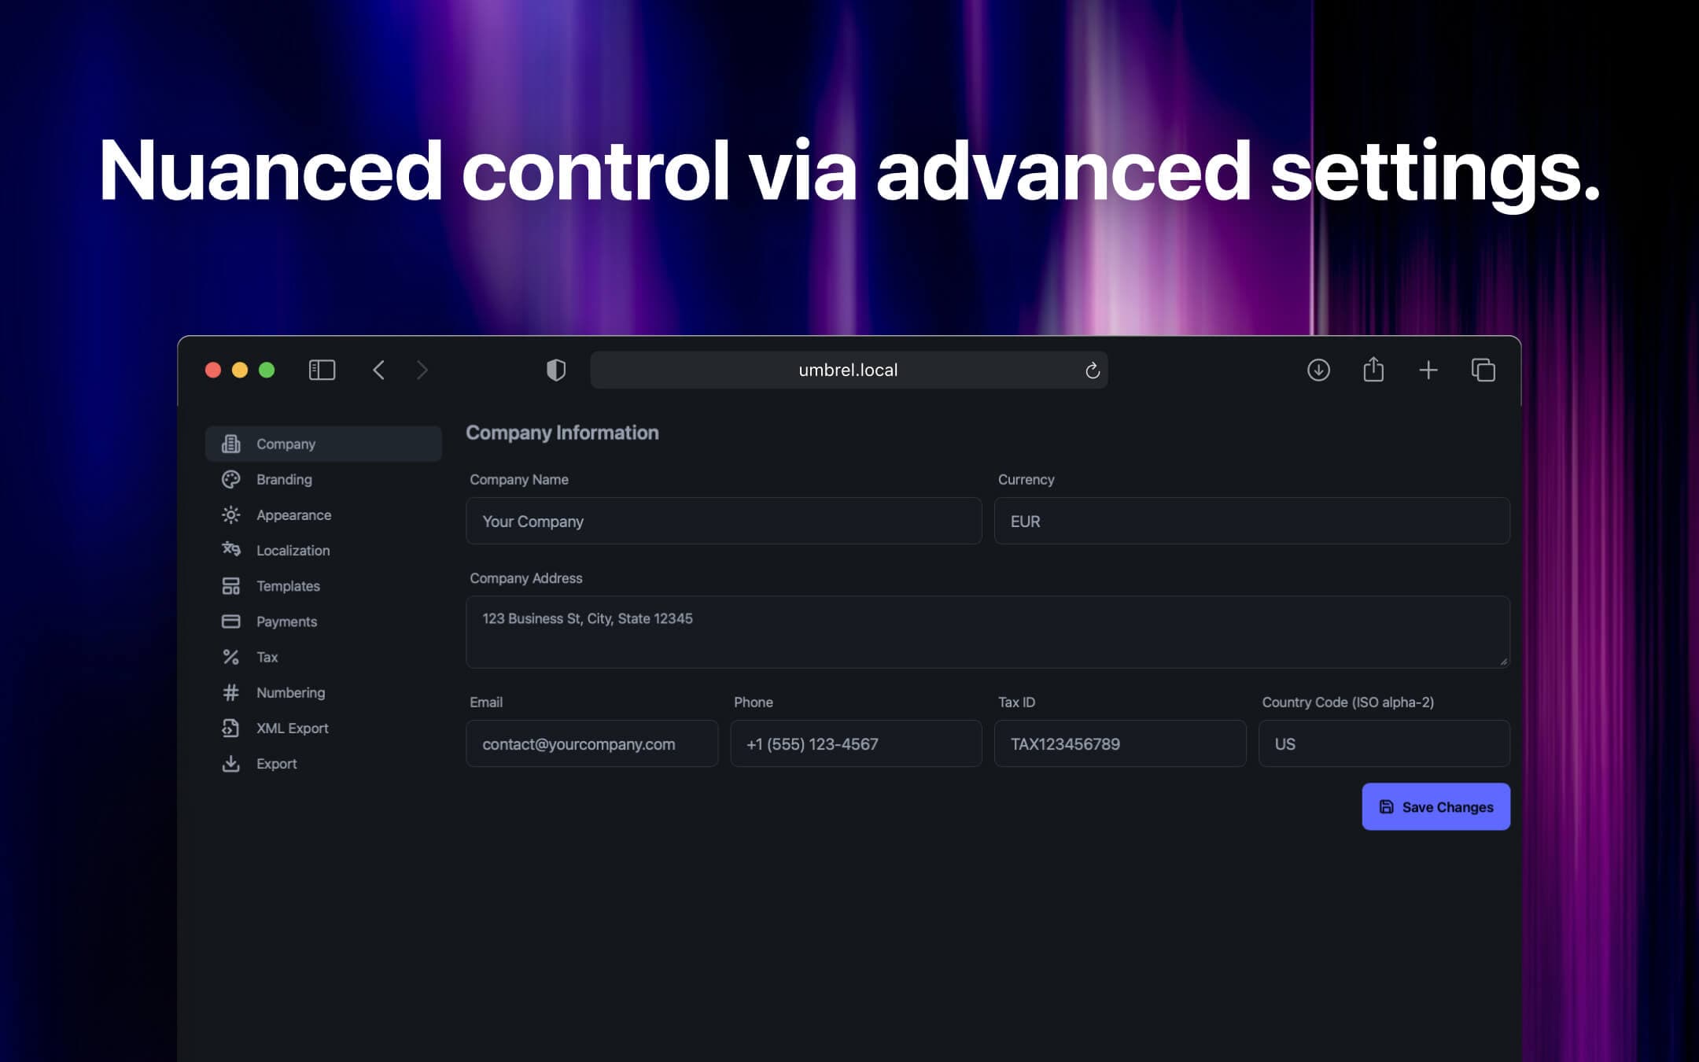Open Branding via the palette icon
1699x1062 pixels.
pyautogui.click(x=230, y=479)
